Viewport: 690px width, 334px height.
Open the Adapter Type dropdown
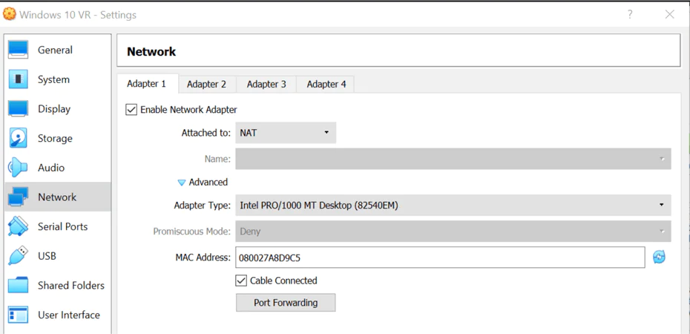click(x=453, y=205)
